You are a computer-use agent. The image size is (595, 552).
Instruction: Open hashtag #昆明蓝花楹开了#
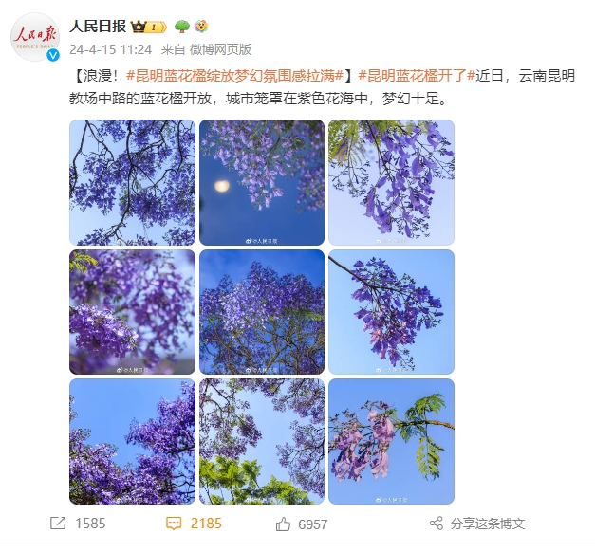pos(417,76)
